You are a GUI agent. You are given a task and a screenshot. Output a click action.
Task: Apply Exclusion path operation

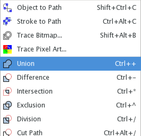[70, 105]
